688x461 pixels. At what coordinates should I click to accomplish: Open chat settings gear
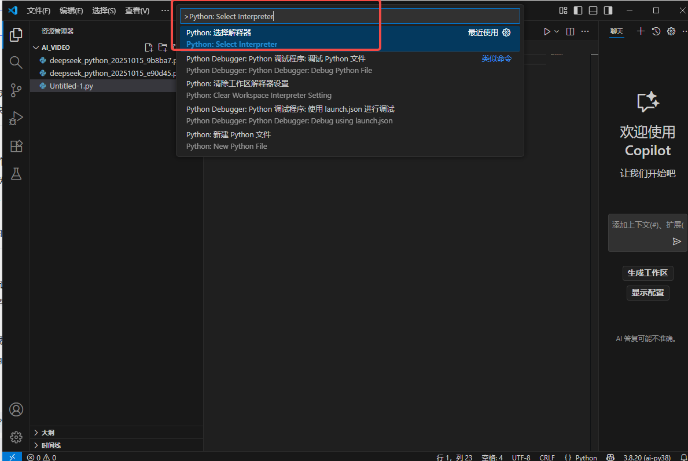pyautogui.click(x=671, y=31)
